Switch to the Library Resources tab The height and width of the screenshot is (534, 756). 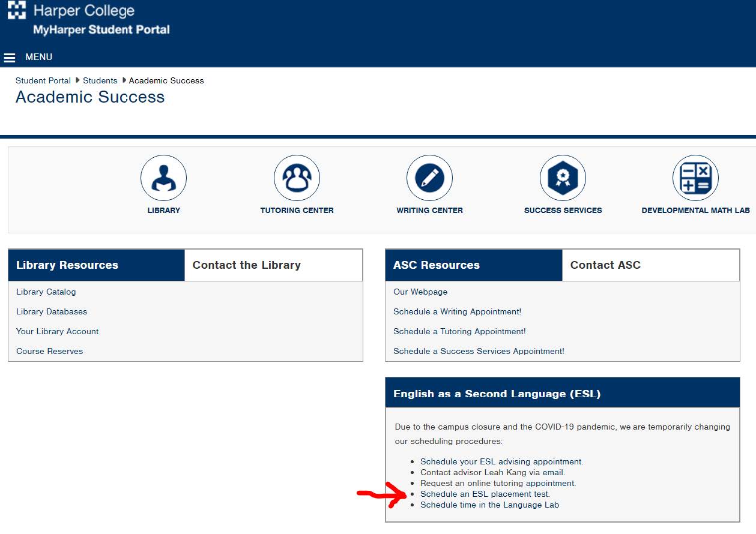[x=96, y=265]
